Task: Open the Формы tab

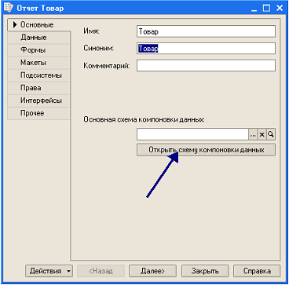Action: [x=39, y=50]
